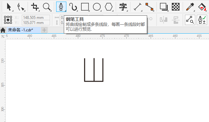Open the Eyedropper tool flyout arrow
Screen dimensions: 209x122
pyautogui.click(x=194, y=11)
